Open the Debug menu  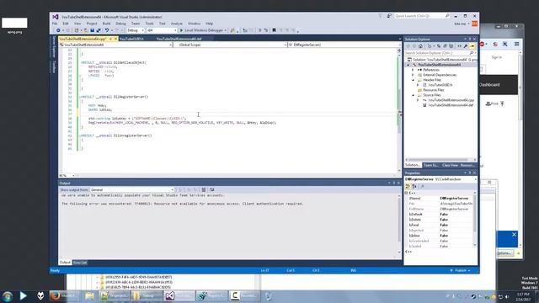click(120, 24)
